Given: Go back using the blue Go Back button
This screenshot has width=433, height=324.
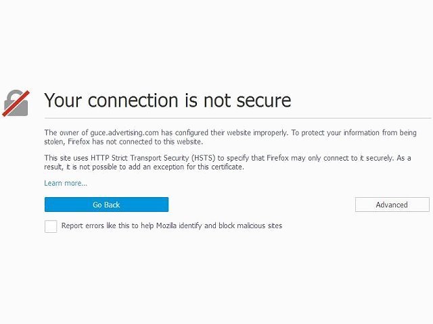Looking at the screenshot, I should click(x=106, y=205).
